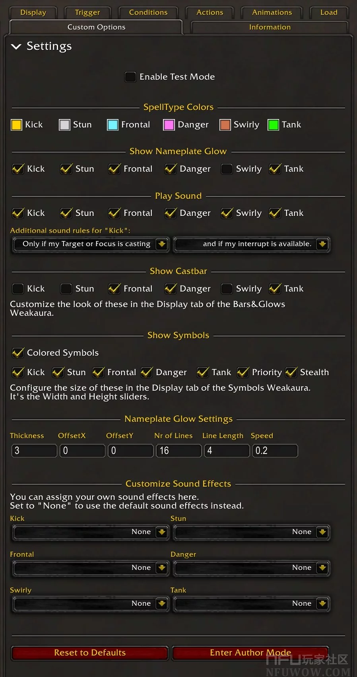
Task: Click the green Tank color swatch
Action: [273, 125]
